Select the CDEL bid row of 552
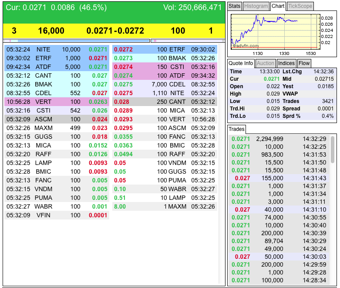Viewport: 340px width, 288px height. pyautogui.click(x=57, y=93)
